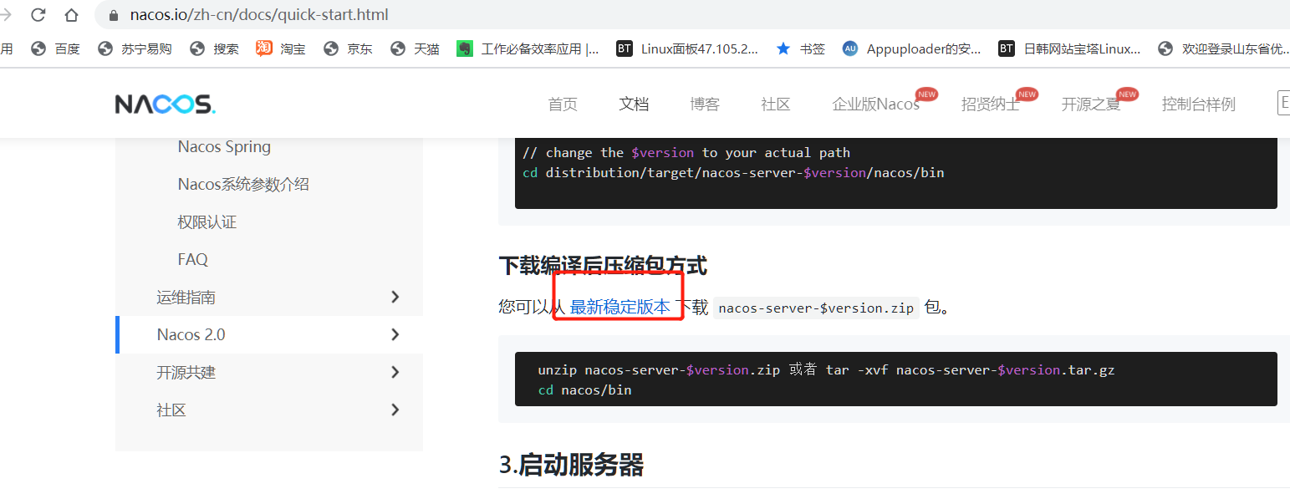This screenshot has width=1290, height=499.
Task: Select 企业版Nacos in the top navigation
Action: point(875,104)
